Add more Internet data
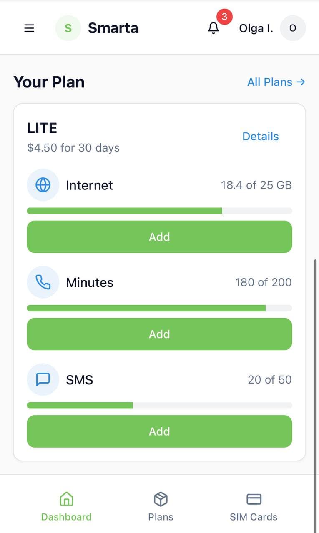Viewport: 319px width, 533px height. click(159, 237)
